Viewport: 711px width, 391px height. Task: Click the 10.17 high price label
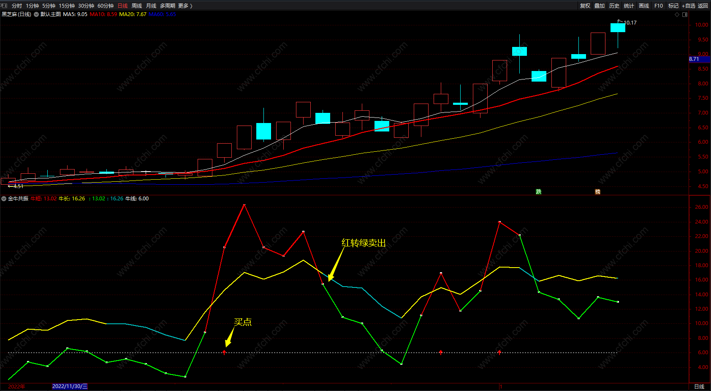coord(630,23)
